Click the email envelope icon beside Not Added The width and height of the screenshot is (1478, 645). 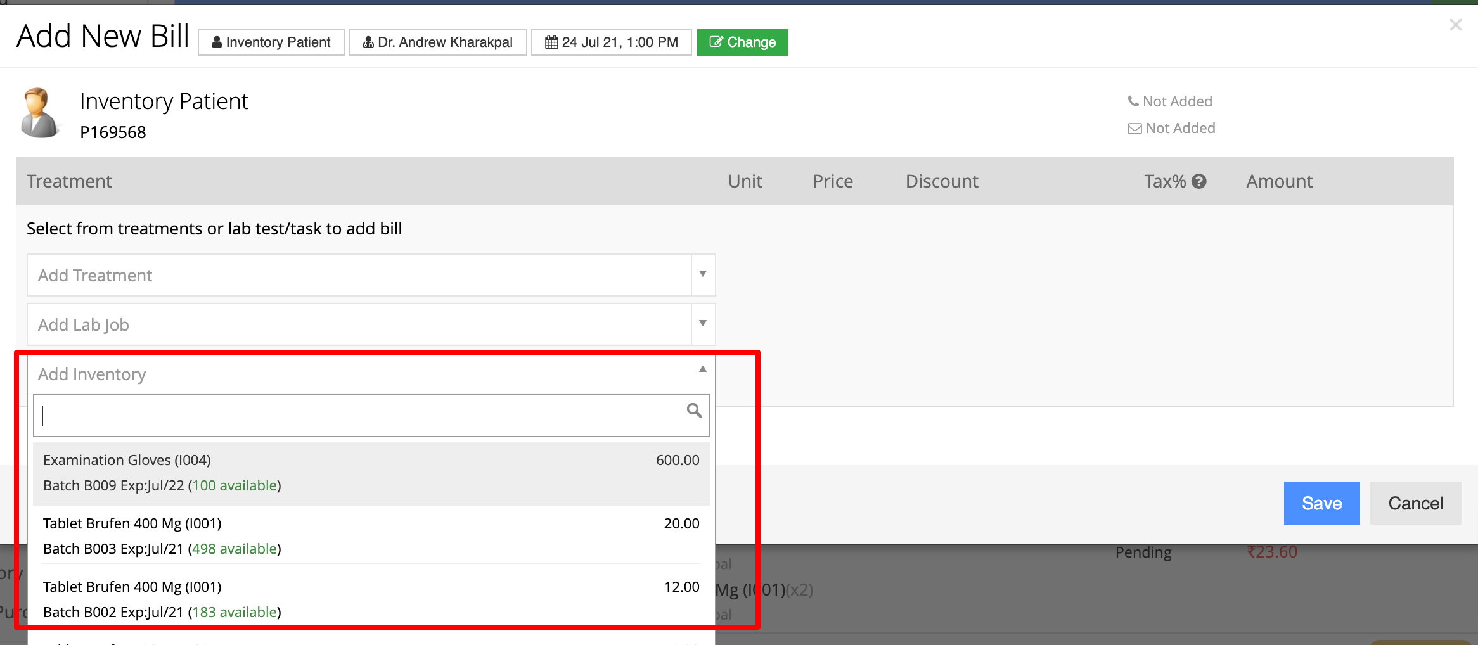[x=1134, y=129]
